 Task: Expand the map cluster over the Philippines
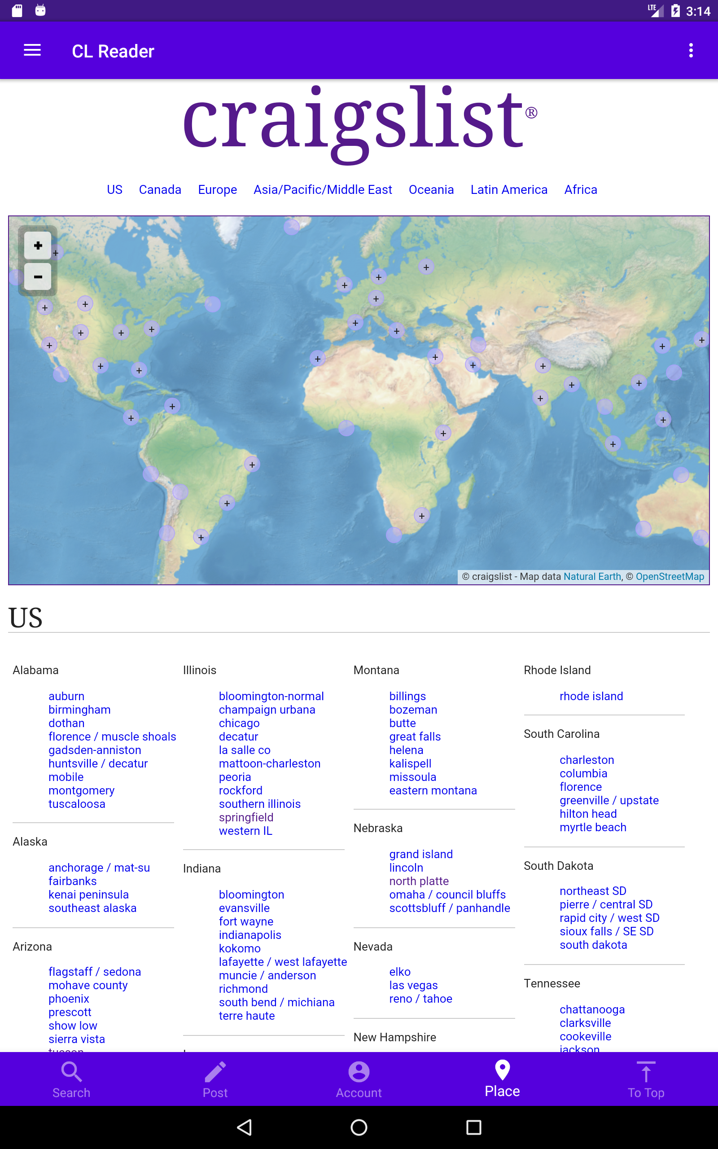point(663,420)
